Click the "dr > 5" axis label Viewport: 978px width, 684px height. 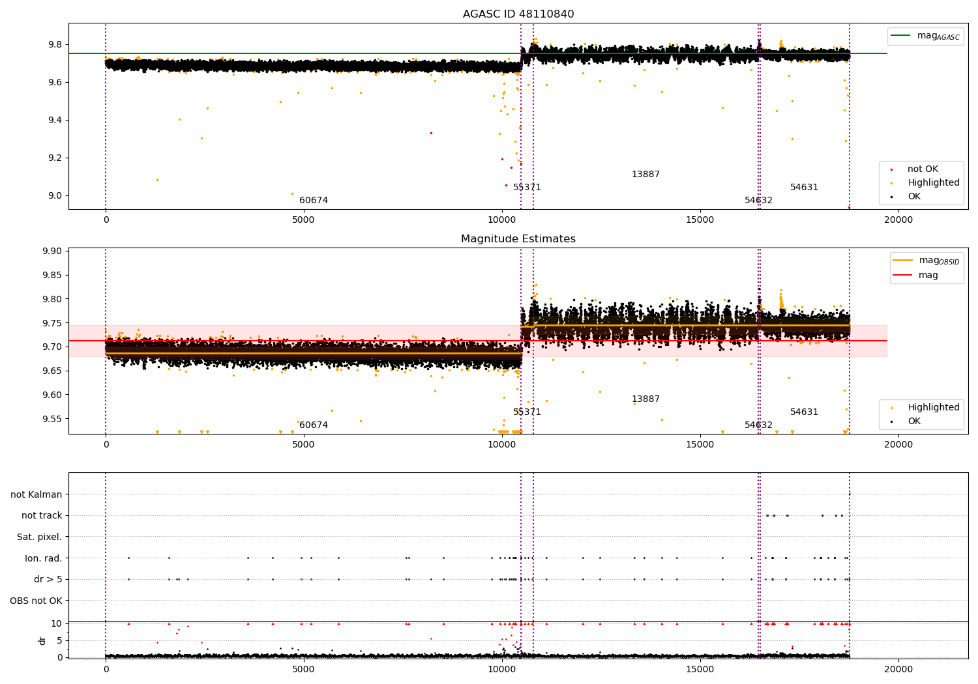48,580
